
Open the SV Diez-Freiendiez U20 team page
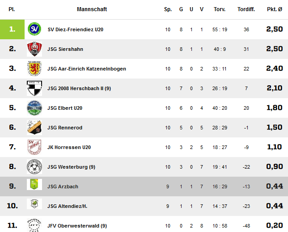click(75, 29)
